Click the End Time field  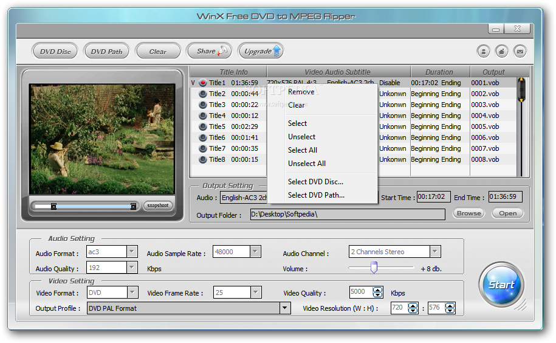click(x=506, y=197)
